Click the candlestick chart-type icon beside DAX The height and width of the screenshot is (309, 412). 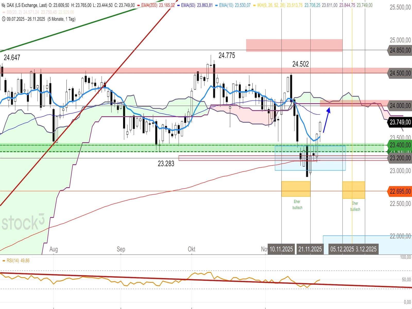3,5
